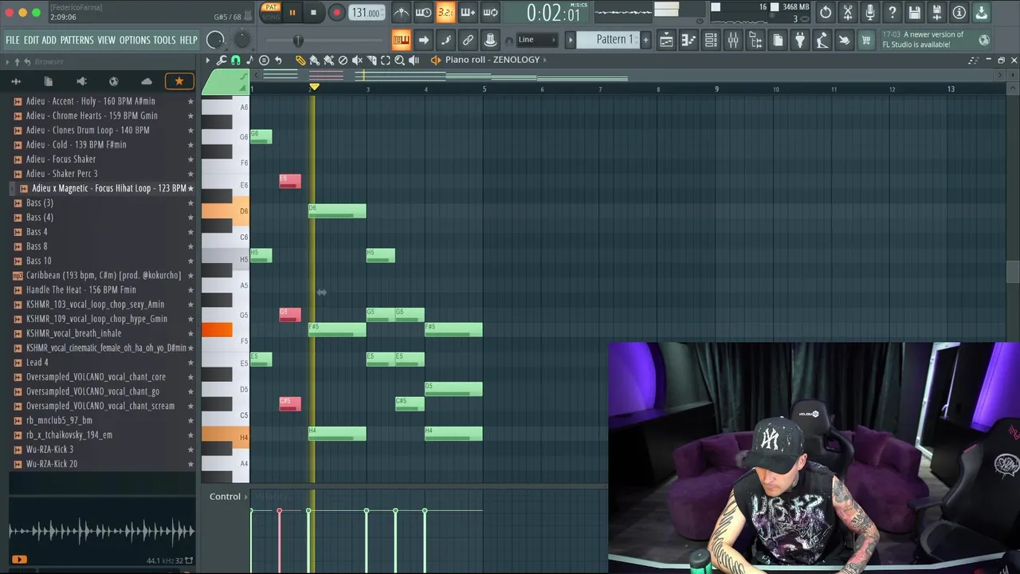Enable link-to-controller multilink icon
This screenshot has width=1020, height=574.
(469, 40)
